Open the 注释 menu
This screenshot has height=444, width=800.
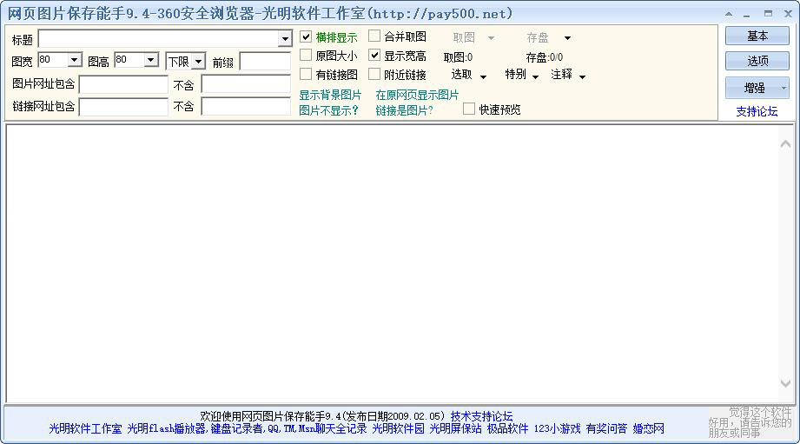tap(568, 75)
